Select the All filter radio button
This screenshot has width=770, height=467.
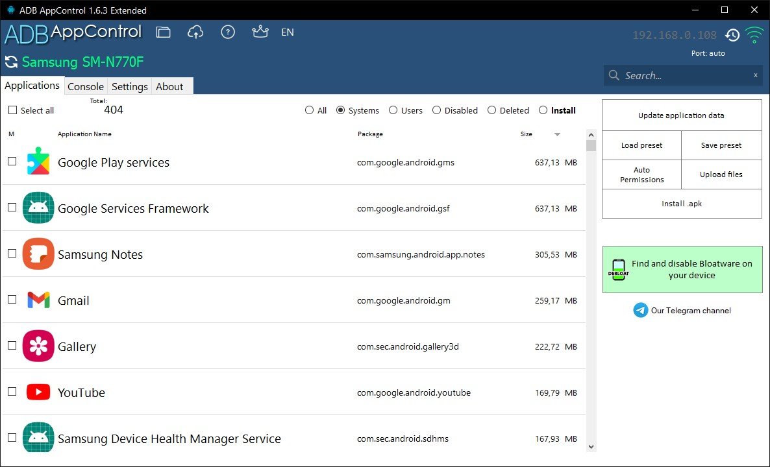(x=309, y=110)
